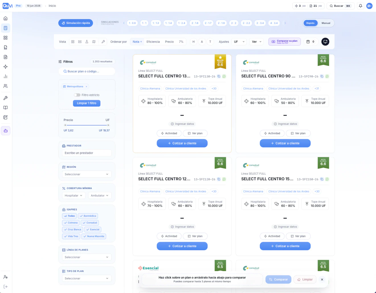
Task: Click the Buscar plan o código field
Action: (87, 71)
